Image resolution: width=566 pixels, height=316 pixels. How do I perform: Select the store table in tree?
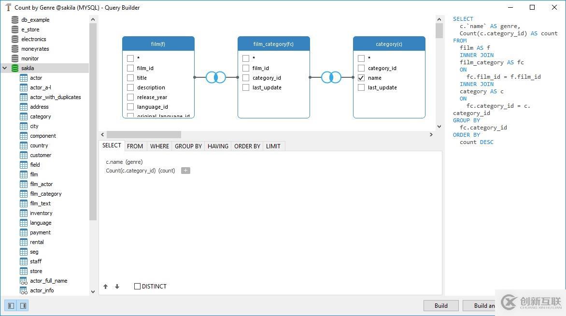click(36, 271)
